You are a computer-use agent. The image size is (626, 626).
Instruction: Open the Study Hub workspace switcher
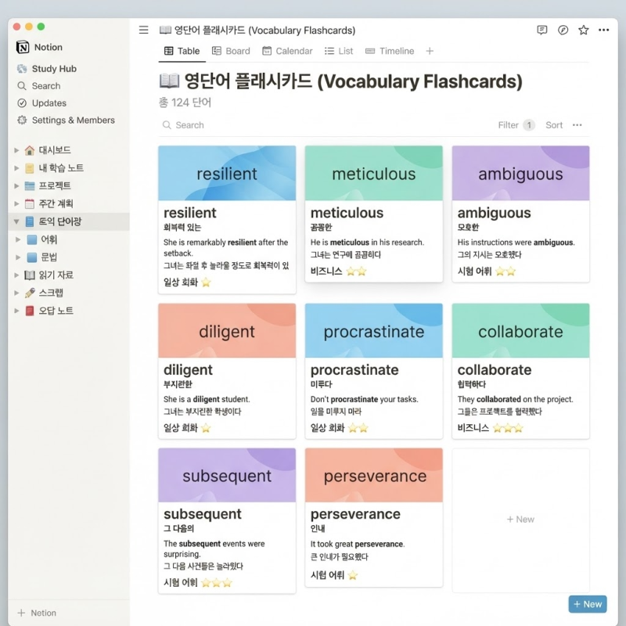point(47,69)
